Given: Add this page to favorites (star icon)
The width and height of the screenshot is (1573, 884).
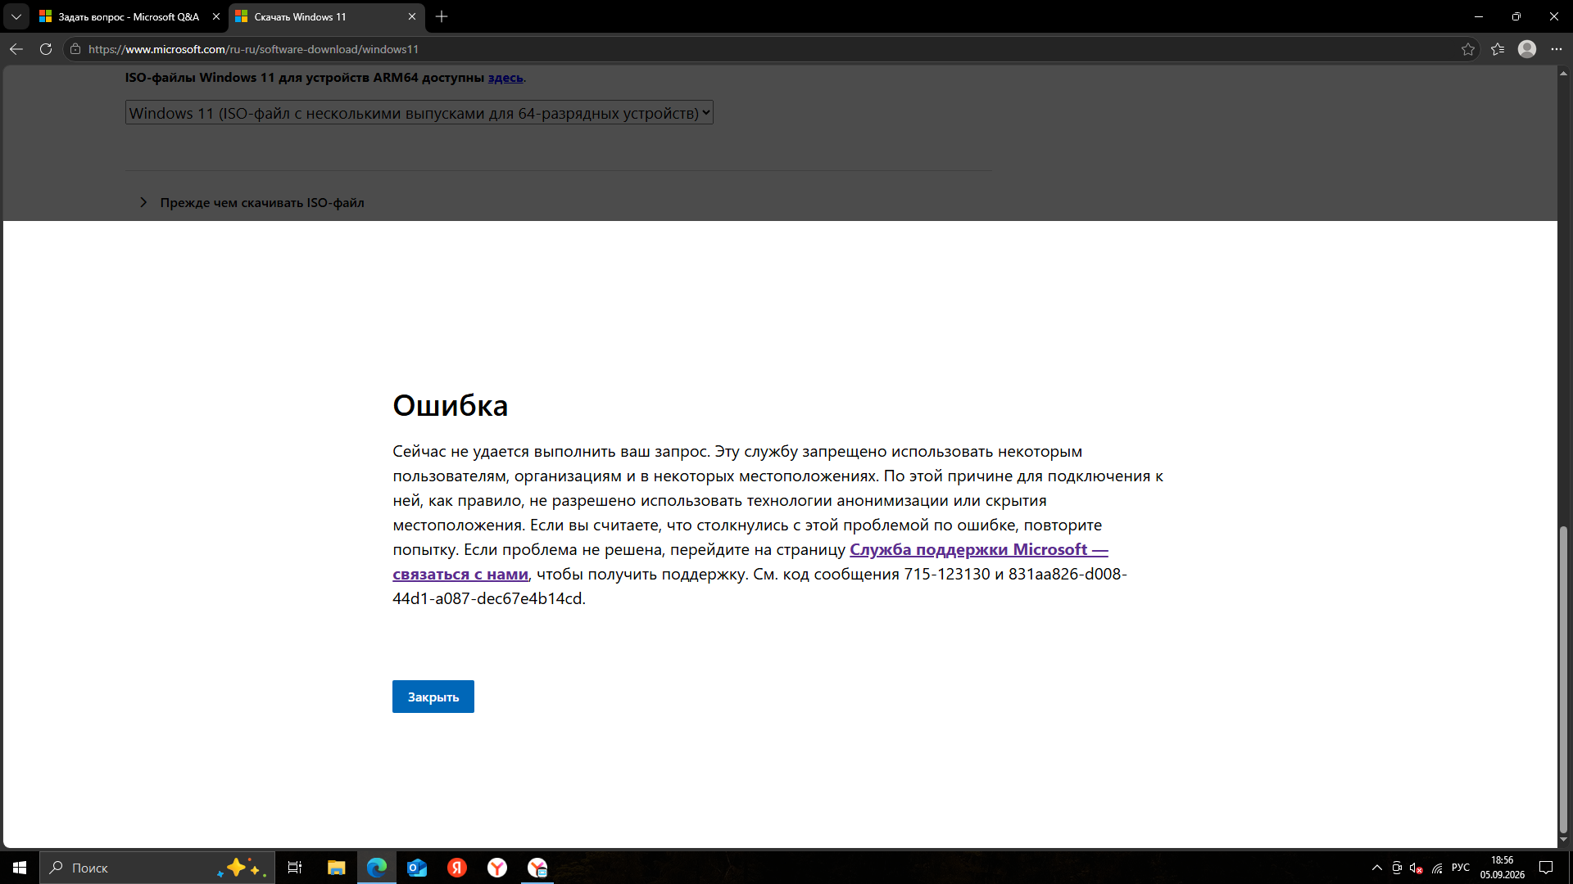Looking at the screenshot, I should click(x=1467, y=49).
